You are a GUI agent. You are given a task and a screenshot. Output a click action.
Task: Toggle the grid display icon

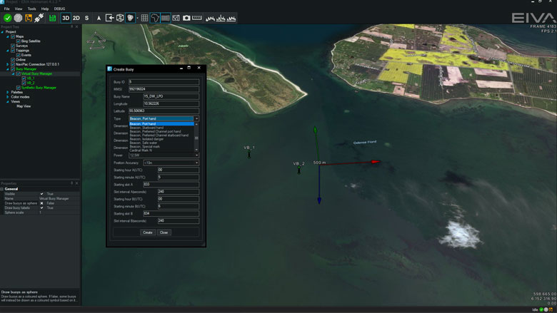[x=144, y=17]
